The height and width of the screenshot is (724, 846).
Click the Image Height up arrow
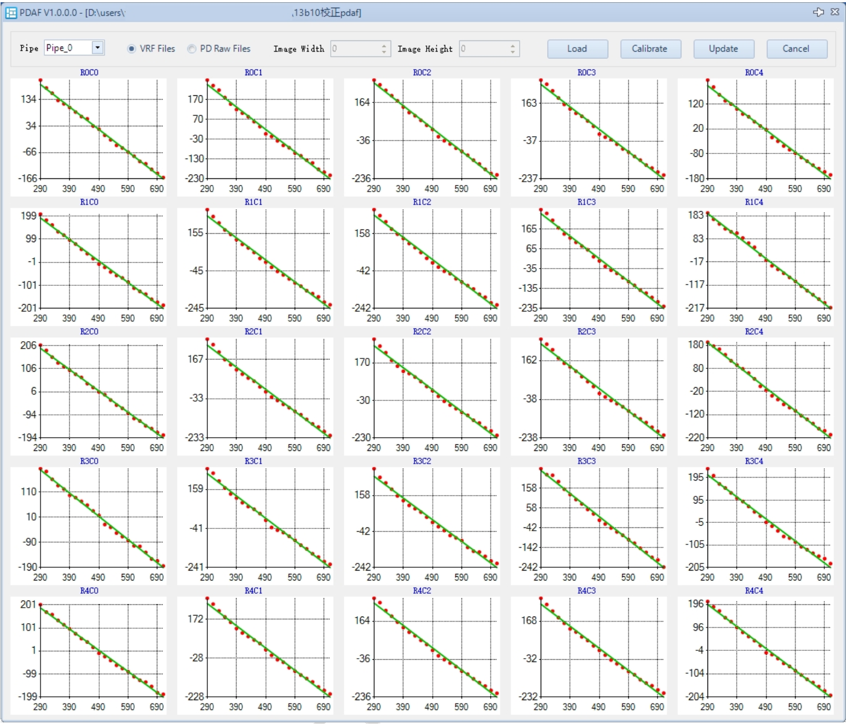click(513, 45)
